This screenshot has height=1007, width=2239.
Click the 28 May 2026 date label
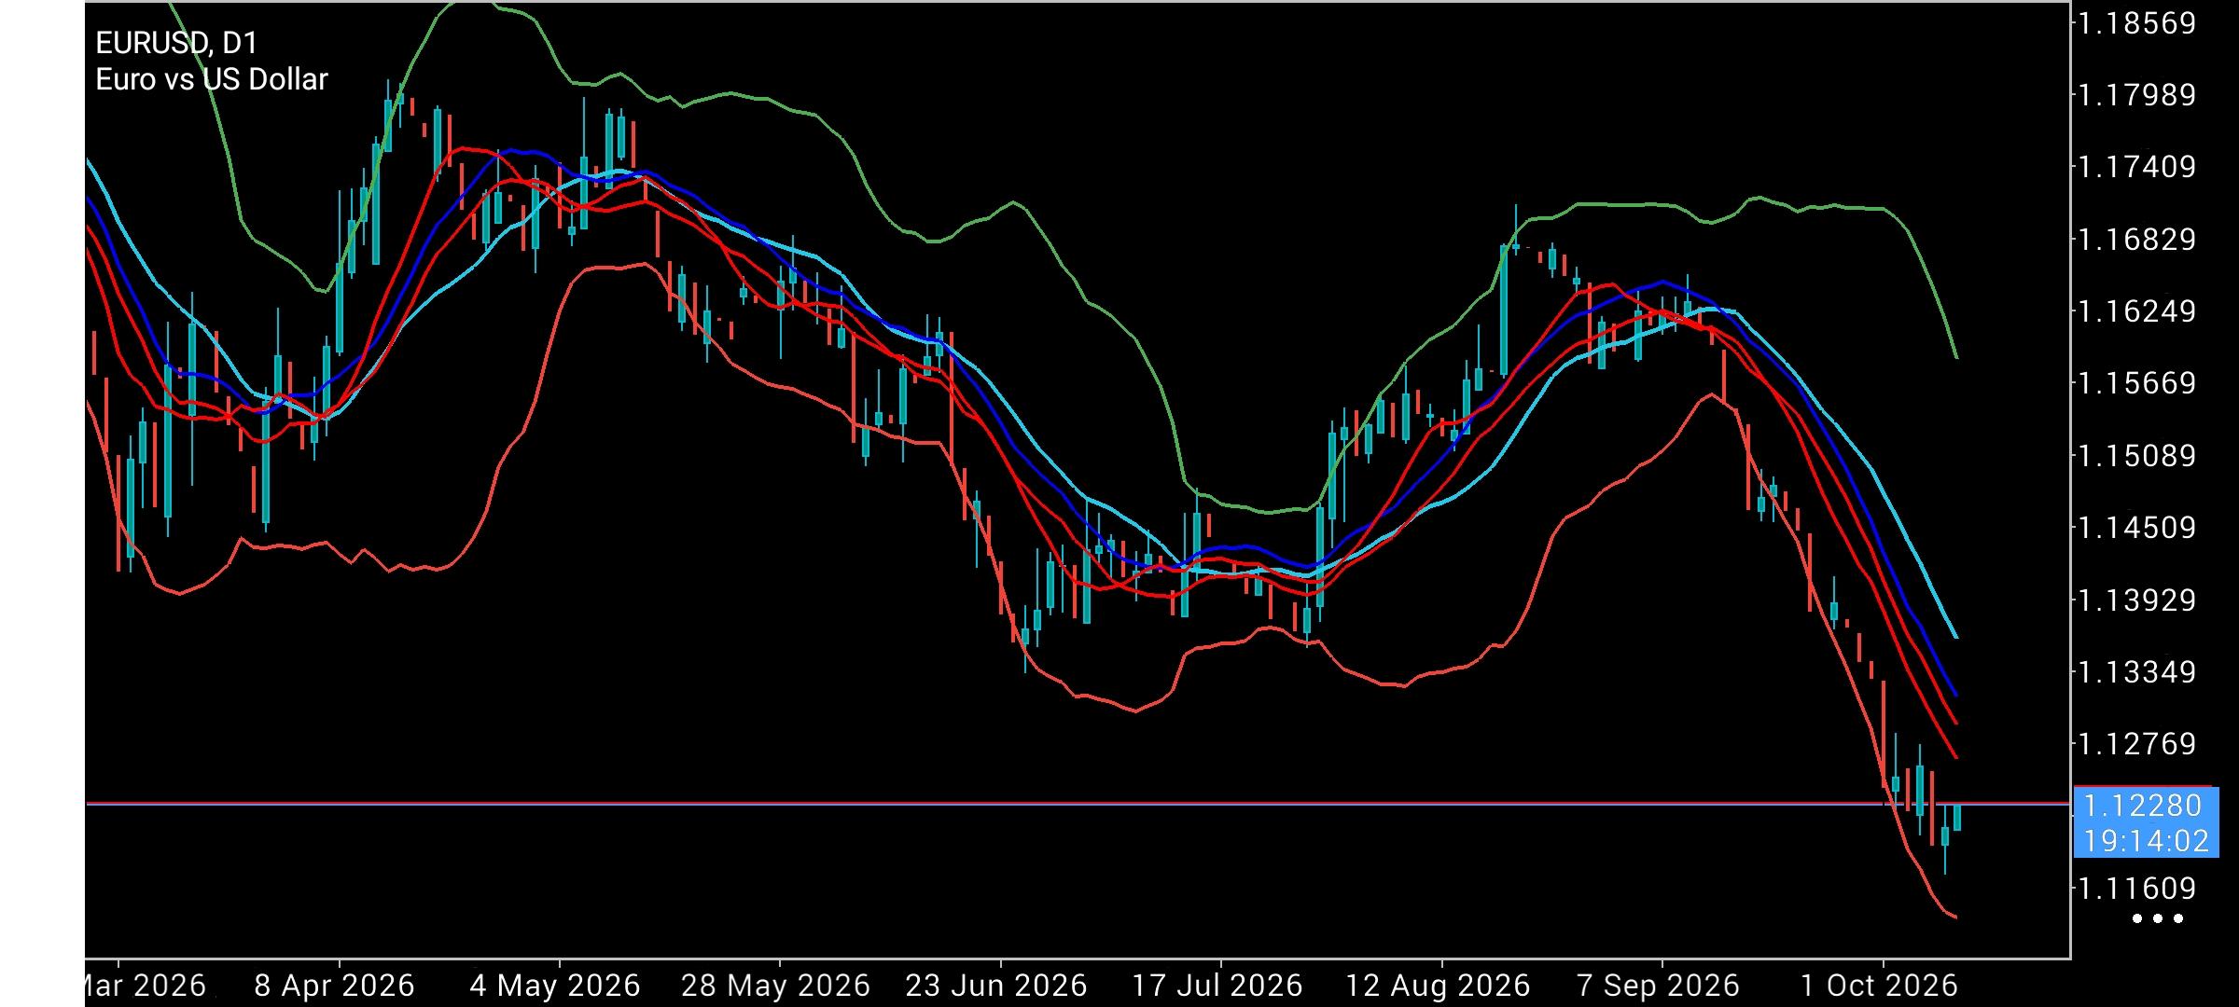click(775, 986)
